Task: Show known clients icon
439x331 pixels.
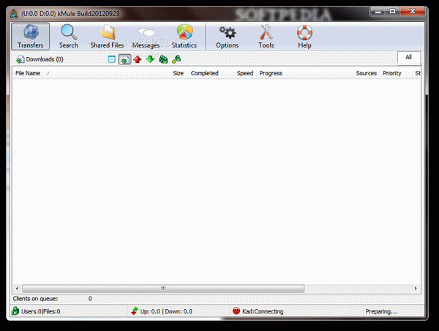Action: click(x=176, y=59)
